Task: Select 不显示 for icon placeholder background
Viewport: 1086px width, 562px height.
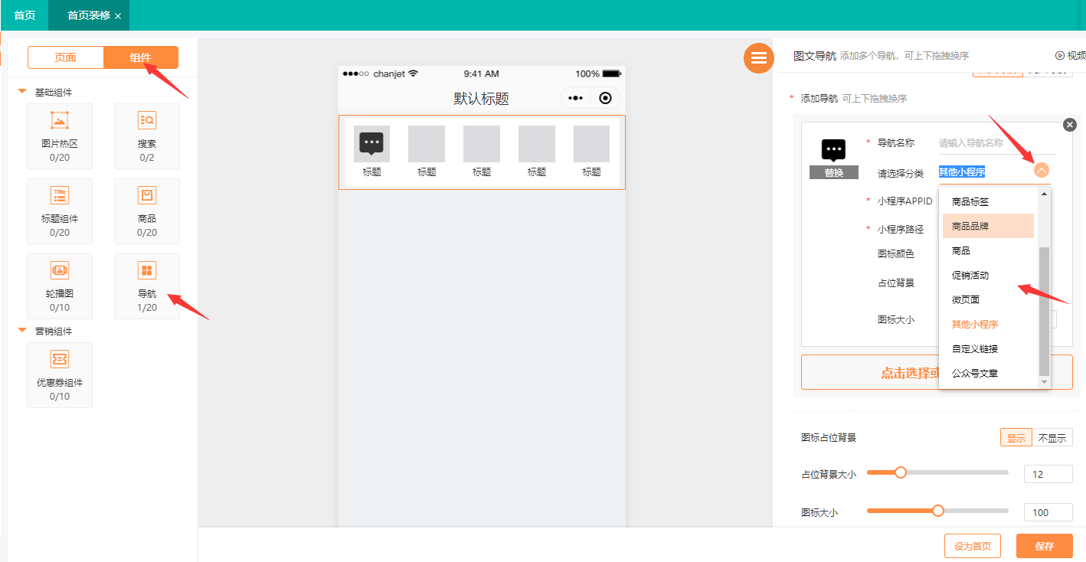Action: (1052, 438)
